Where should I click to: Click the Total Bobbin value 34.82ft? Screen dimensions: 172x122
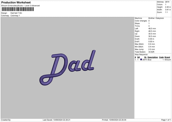pos(151,52)
